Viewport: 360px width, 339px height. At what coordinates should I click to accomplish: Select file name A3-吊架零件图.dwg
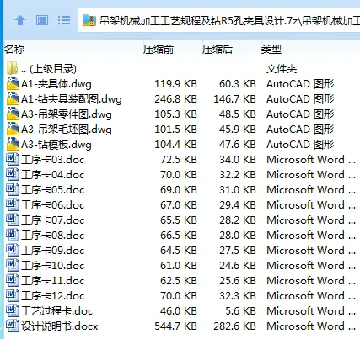tap(67, 114)
